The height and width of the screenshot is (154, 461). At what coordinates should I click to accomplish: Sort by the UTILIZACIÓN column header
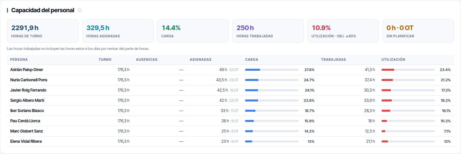393,59
